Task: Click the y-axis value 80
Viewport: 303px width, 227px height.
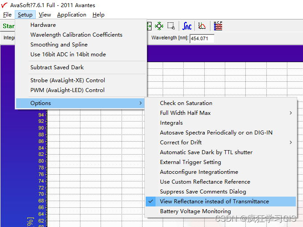Action: pyautogui.click(x=41, y=161)
